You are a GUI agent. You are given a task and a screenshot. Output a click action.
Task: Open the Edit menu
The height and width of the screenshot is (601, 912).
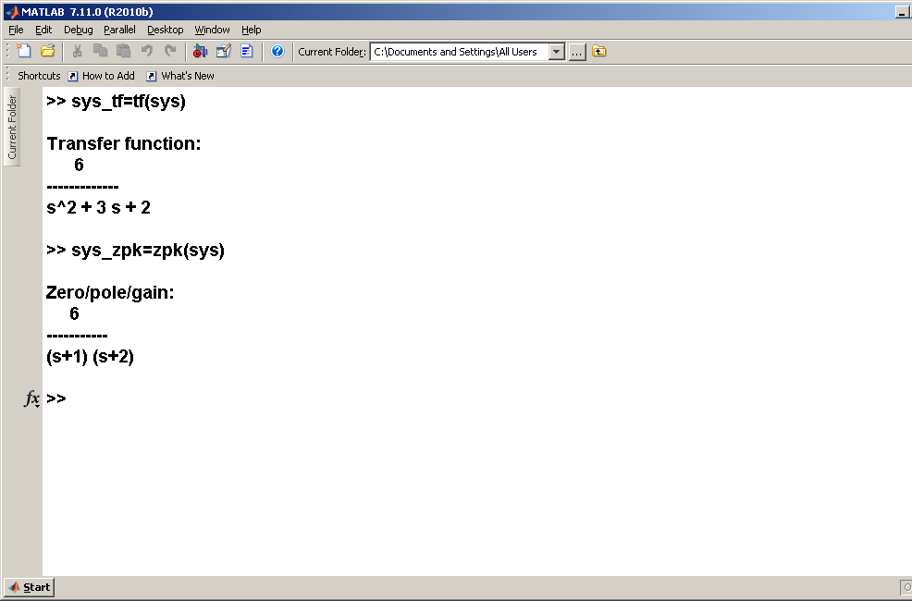(x=43, y=30)
